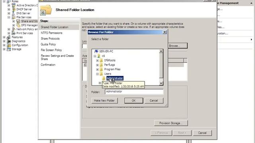Expand the Program Files folder

(97, 70)
